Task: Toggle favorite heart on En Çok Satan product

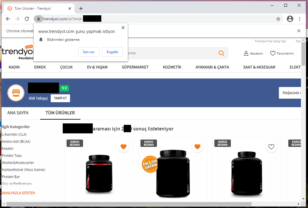Action: [197, 147]
